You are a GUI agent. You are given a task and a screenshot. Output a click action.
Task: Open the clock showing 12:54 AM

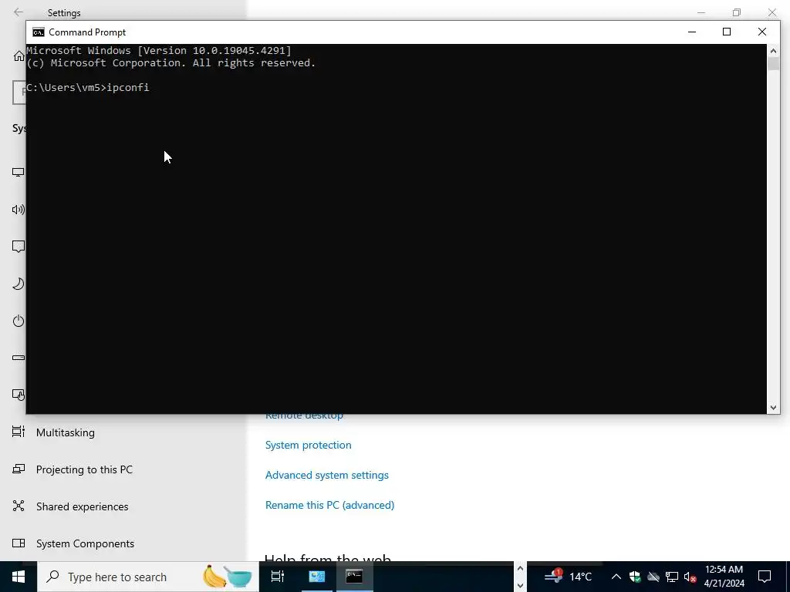[724, 577]
